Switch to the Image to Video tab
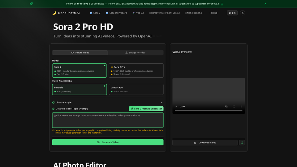The height and width of the screenshot is (167, 297). point(136,53)
